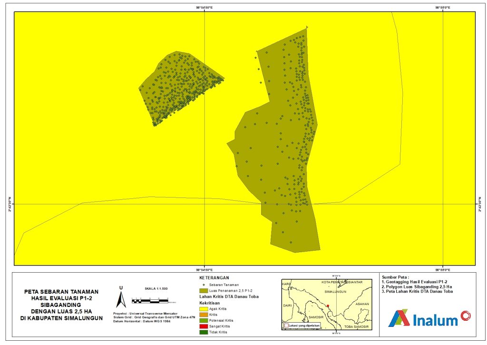Image resolution: width=487 pixels, height=345 pixels.
Task: Select the Kritis orange swatch
Action: click(203, 315)
